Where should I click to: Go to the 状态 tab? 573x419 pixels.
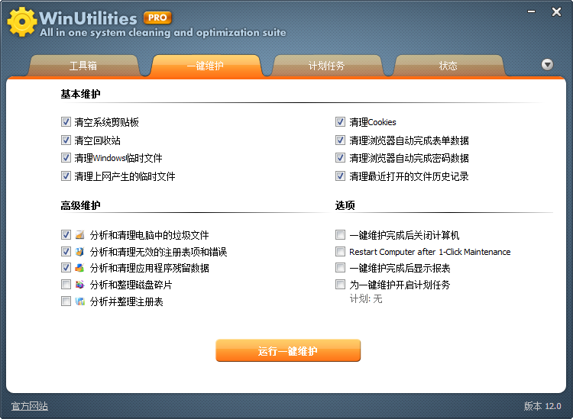[x=448, y=66]
